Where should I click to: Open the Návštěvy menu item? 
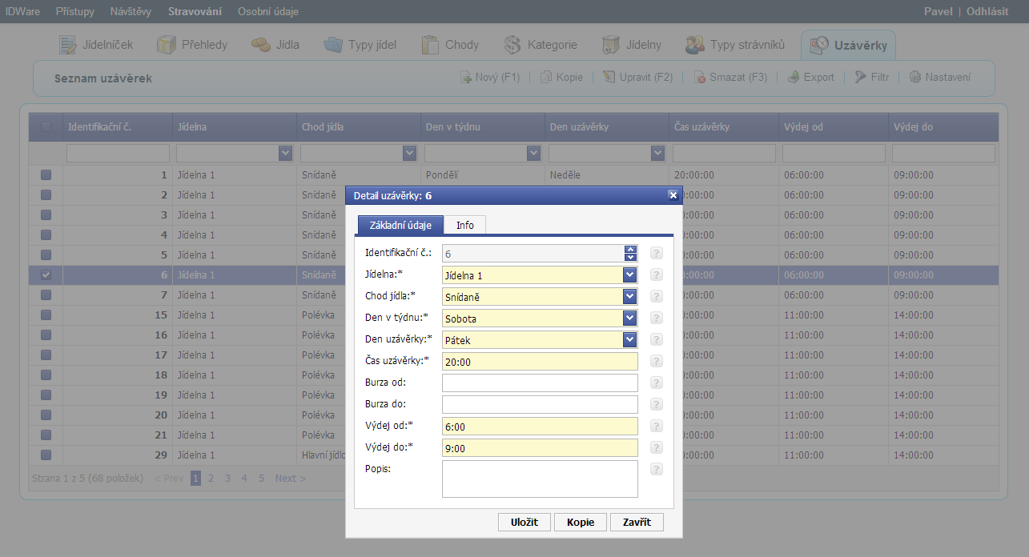tap(131, 11)
